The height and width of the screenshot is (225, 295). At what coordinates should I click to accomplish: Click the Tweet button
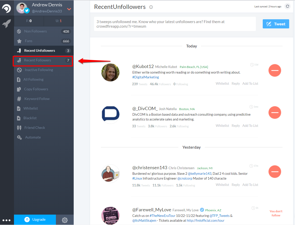276,24
